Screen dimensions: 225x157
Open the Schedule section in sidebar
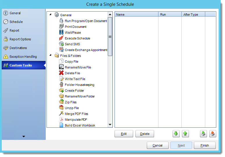24,22
